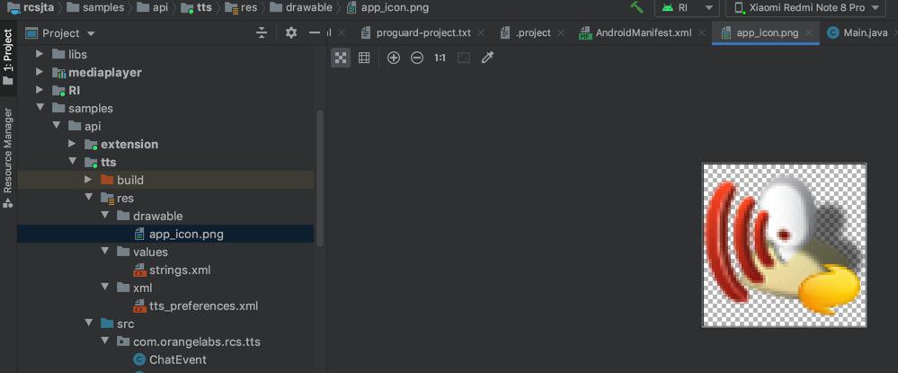Image resolution: width=898 pixels, height=373 pixels.
Task: Click the res resource folder icon in tree
Action: [x=107, y=199]
